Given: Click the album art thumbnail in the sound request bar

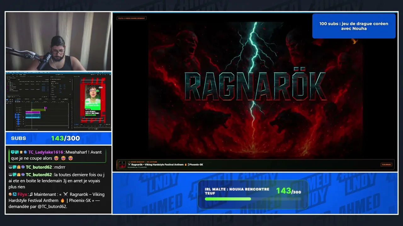Looking at the screenshot, I should click(x=122, y=164).
